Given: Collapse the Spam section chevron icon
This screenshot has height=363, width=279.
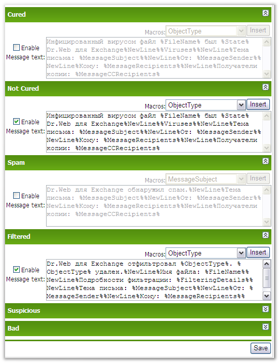Looking at the screenshot, I should (x=266, y=161).
